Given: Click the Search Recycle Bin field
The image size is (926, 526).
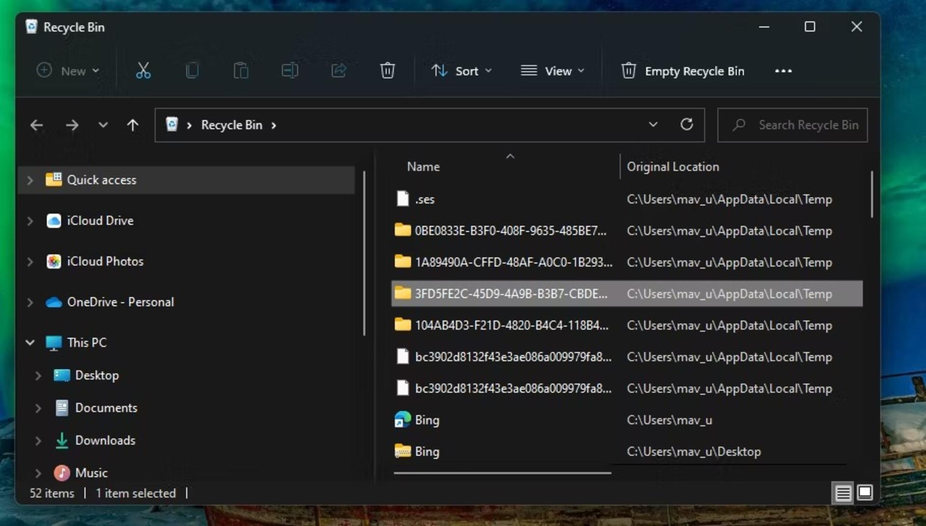Looking at the screenshot, I should pos(792,125).
